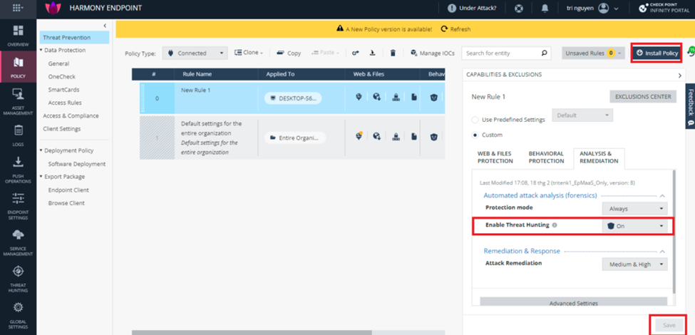Click default rule behavioral shield icon

[434, 137]
